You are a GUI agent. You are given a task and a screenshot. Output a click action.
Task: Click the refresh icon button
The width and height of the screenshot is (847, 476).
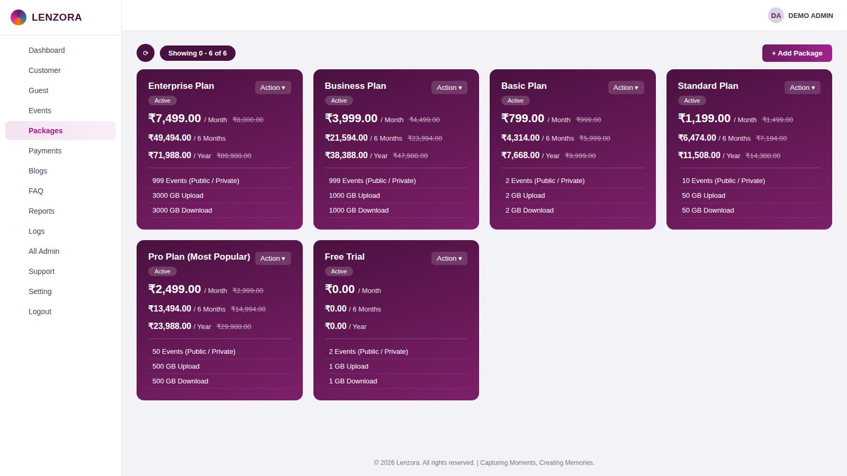(x=146, y=53)
